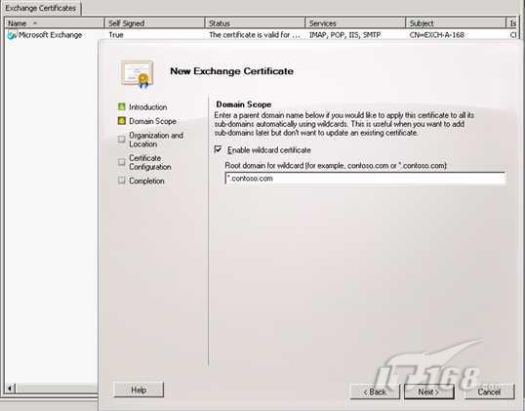The image size is (525, 411).
Task: Click the Certificate Configuration step icon
Action: pos(122,162)
